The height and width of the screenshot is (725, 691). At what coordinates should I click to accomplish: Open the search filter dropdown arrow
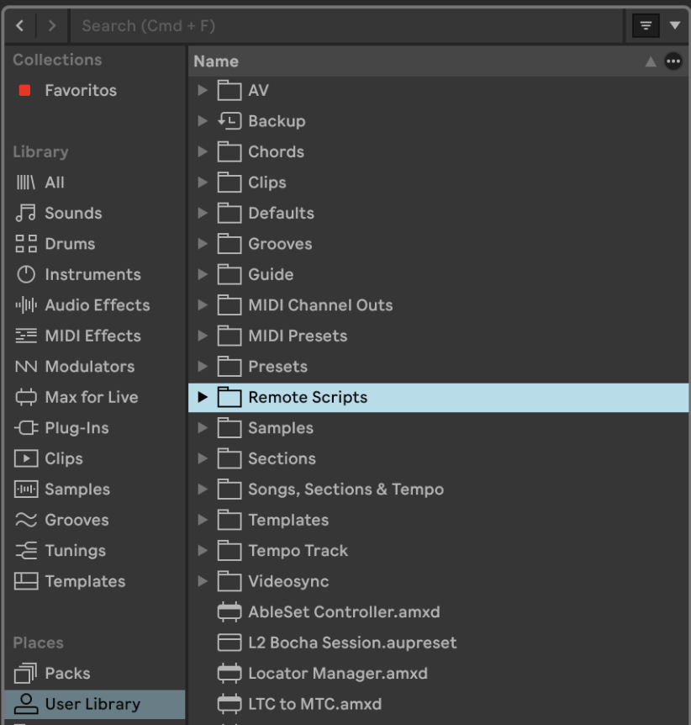pos(674,26)
